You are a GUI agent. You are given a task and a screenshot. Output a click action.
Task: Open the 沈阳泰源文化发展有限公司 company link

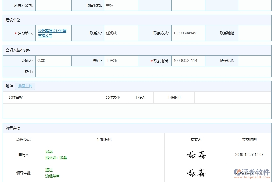(x=53, y=33)
